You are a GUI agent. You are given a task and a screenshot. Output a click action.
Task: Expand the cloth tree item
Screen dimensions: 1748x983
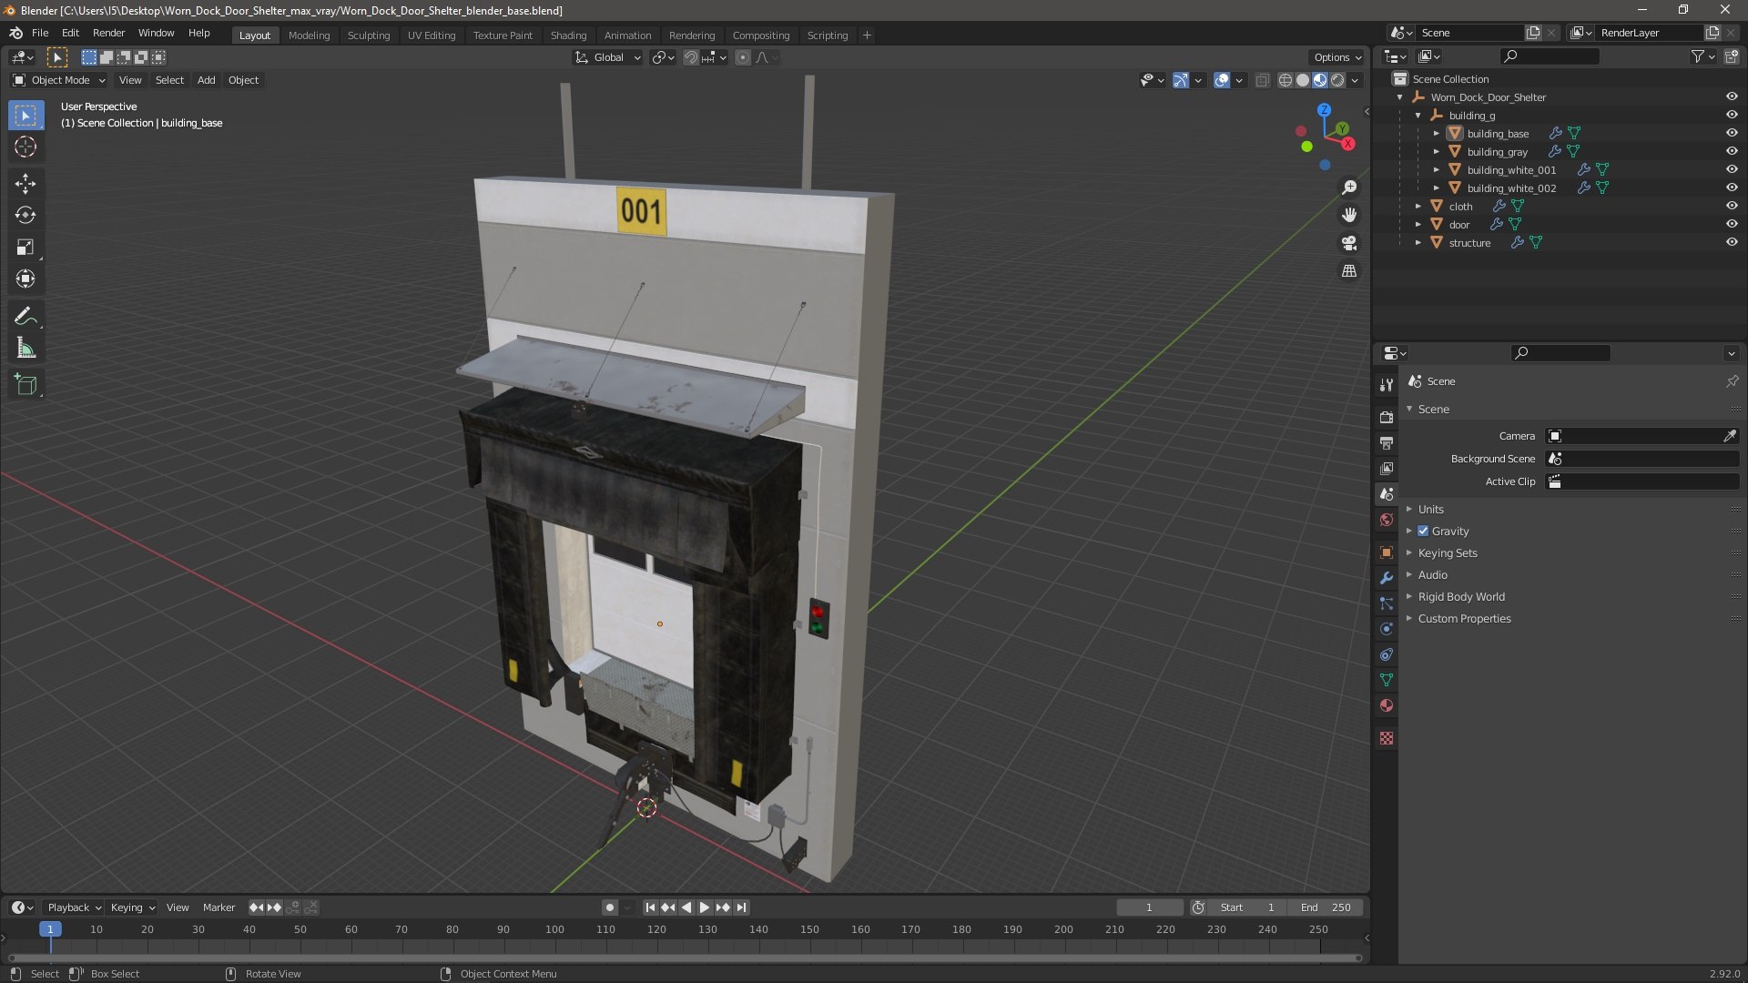(x=1418, y=207)
